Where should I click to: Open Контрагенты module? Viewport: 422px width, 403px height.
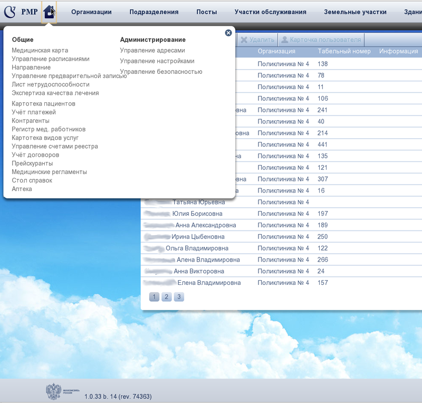(31, 121)
